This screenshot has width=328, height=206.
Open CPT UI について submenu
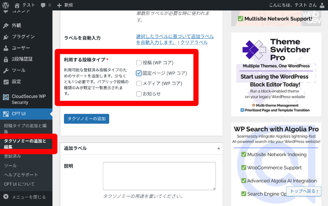19,184
